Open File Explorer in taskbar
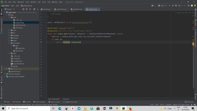 pyautogui.click(x=85, y=108)
